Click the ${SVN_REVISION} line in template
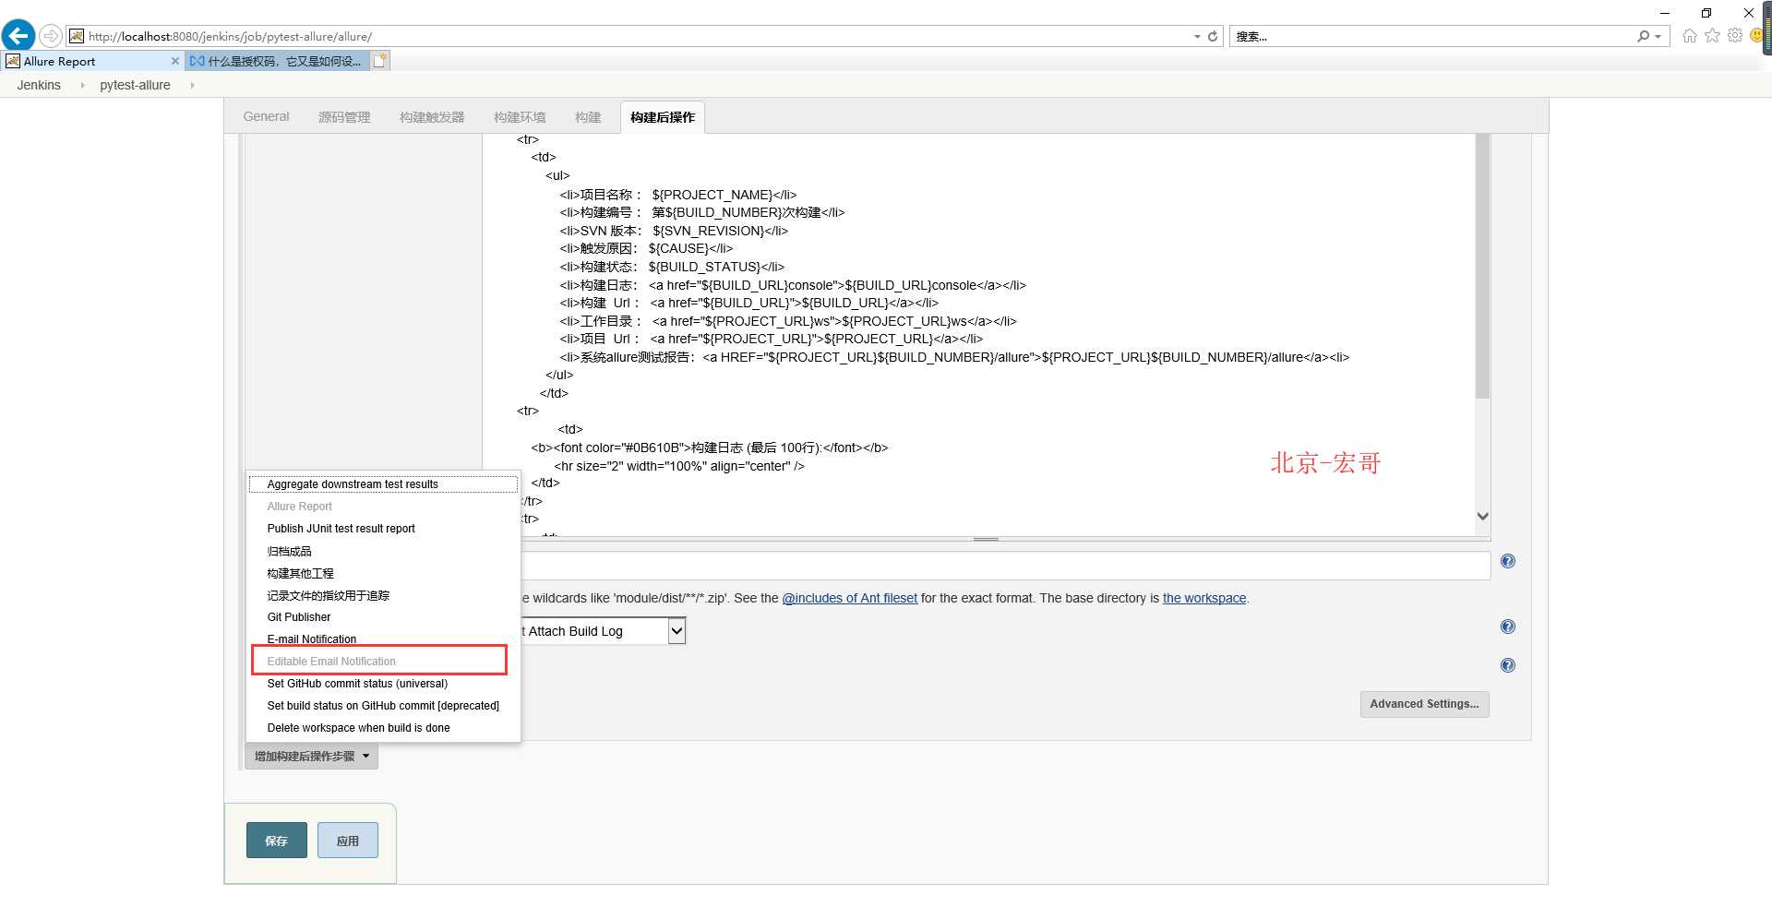Screen dimensions: 1772x919 674,231
